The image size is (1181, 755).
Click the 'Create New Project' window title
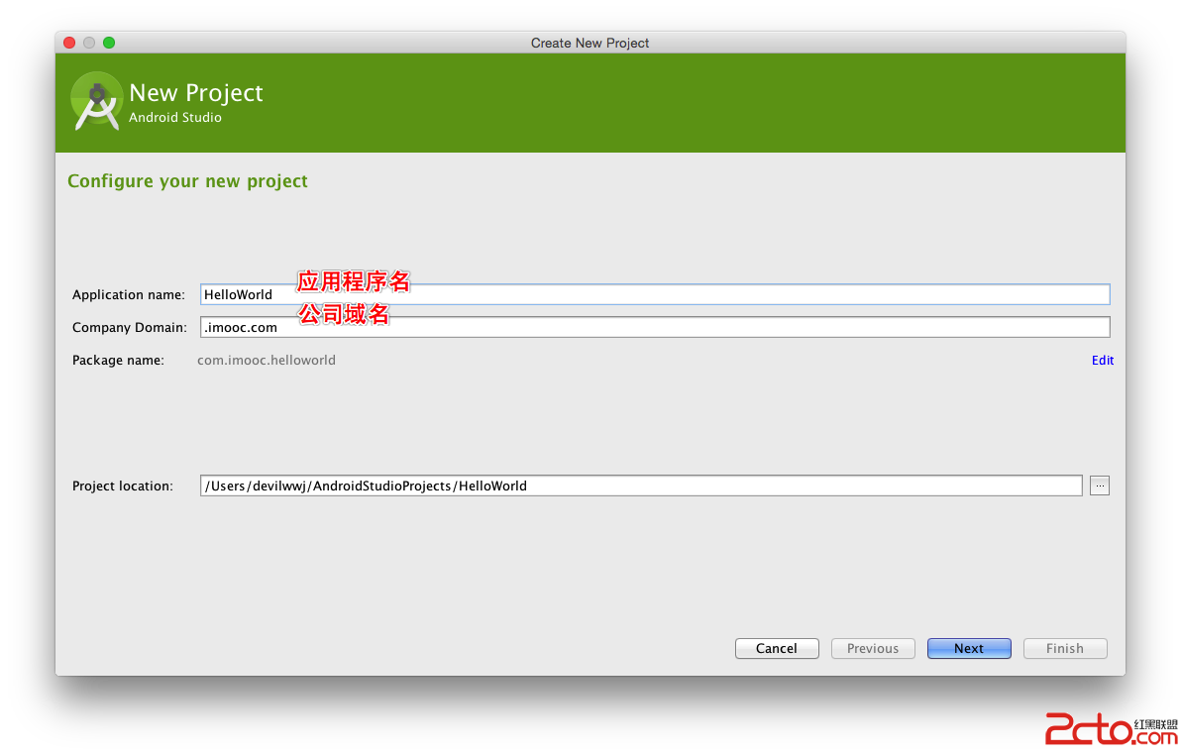tap(590, 43)
